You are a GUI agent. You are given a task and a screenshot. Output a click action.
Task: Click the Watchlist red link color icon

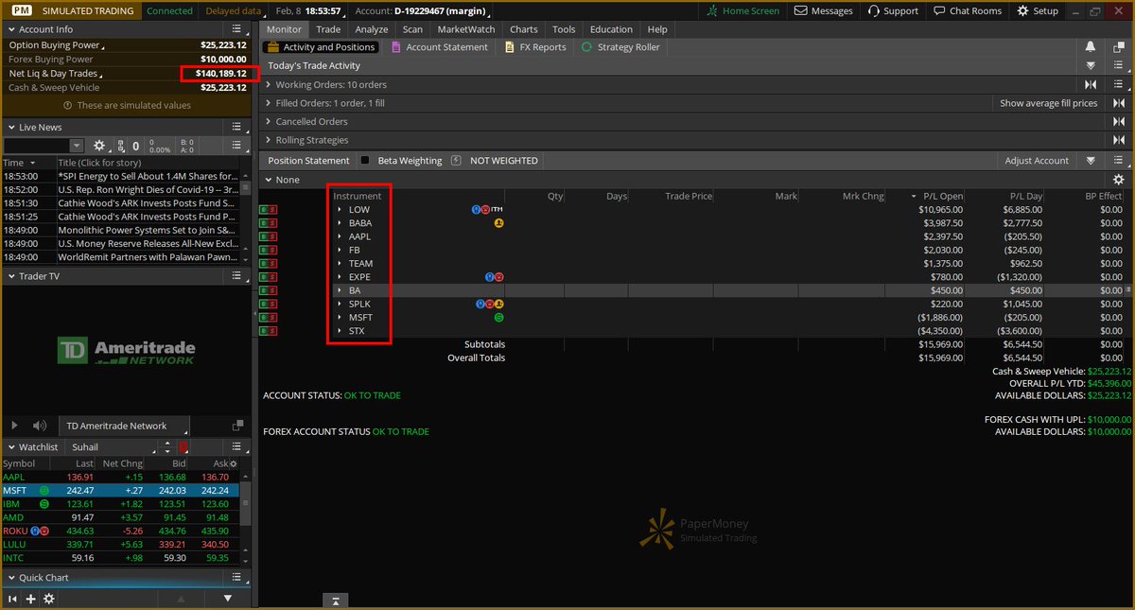(x=183, y=446)
